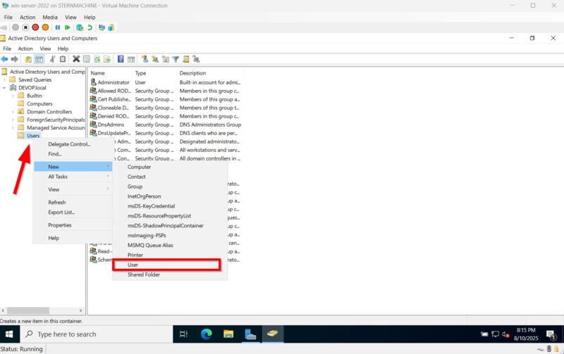The width and height of the screenshot is (564, 354).
Task: Expand the Managed Service Accounts tree arrow
Action: point(13,128)
